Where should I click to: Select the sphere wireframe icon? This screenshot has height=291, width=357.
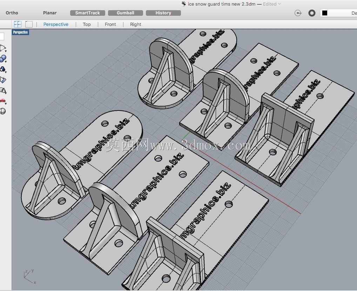point(3,111)
